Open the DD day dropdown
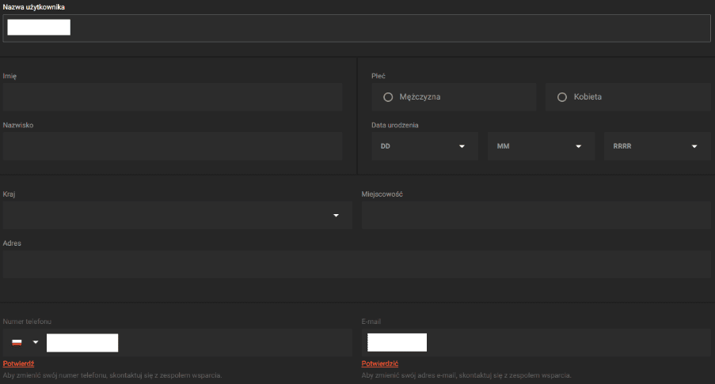Image resolution: width=715 pixels, height=384 pixels. click(x=424, y=146)
